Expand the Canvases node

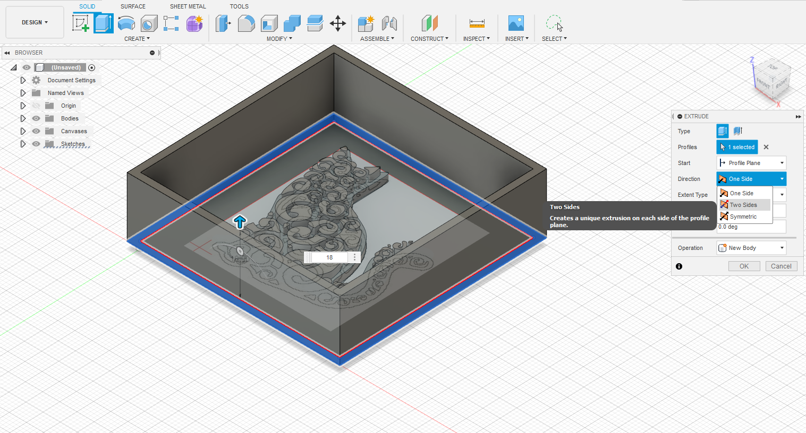point(23,131)
